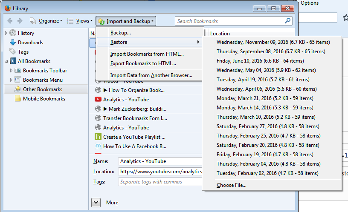The image size is (348, 212).
Task: Click the Other Bookmarks folder icon
Action: tap(18, 89)
